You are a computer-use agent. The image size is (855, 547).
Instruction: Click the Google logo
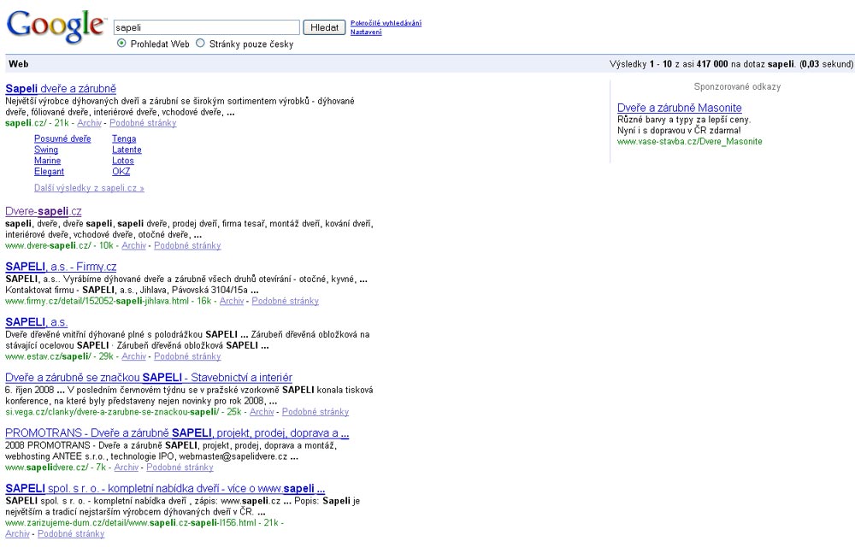[x=56, y=26]
